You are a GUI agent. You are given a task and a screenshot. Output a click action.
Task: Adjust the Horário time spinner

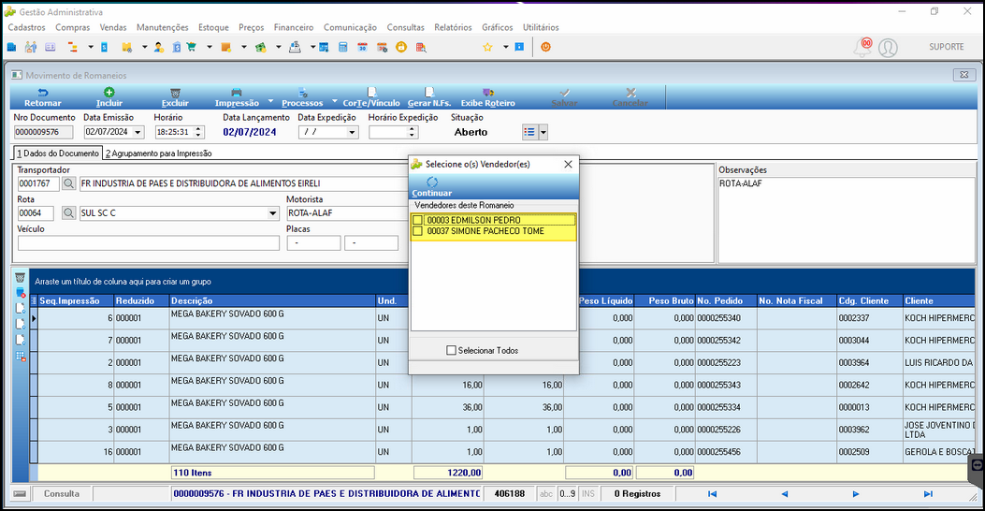point(198,132)
